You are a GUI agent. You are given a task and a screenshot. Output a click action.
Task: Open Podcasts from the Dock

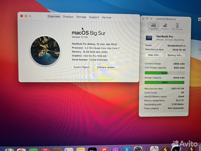pos(116,149)
